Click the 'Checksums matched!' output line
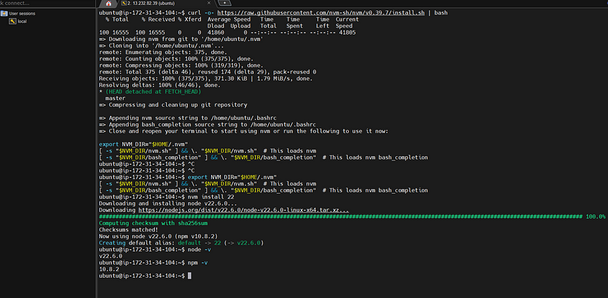The image size is (608, 298). click(x=129, y=229)
